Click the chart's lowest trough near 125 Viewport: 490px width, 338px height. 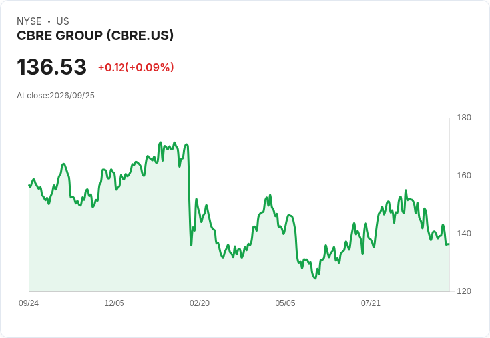[x=315, y=278]
